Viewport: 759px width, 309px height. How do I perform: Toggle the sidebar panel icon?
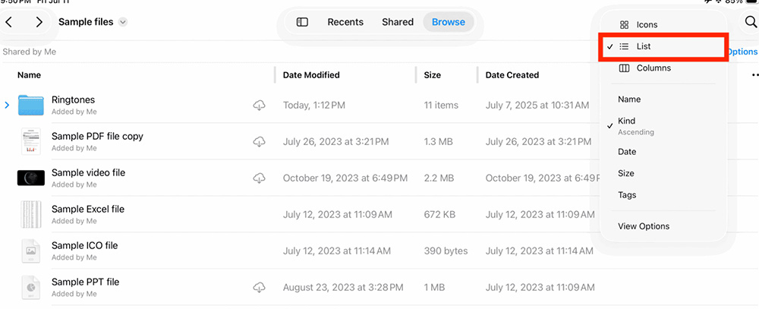tap(302, 22)
